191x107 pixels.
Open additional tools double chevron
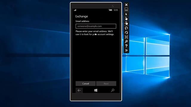pyautogui.click(x=126, y=50)
